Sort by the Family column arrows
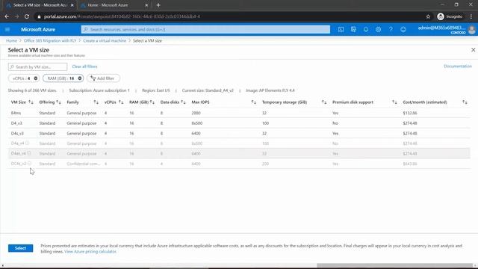Screen dimensions: 478x269 point(96,102)
